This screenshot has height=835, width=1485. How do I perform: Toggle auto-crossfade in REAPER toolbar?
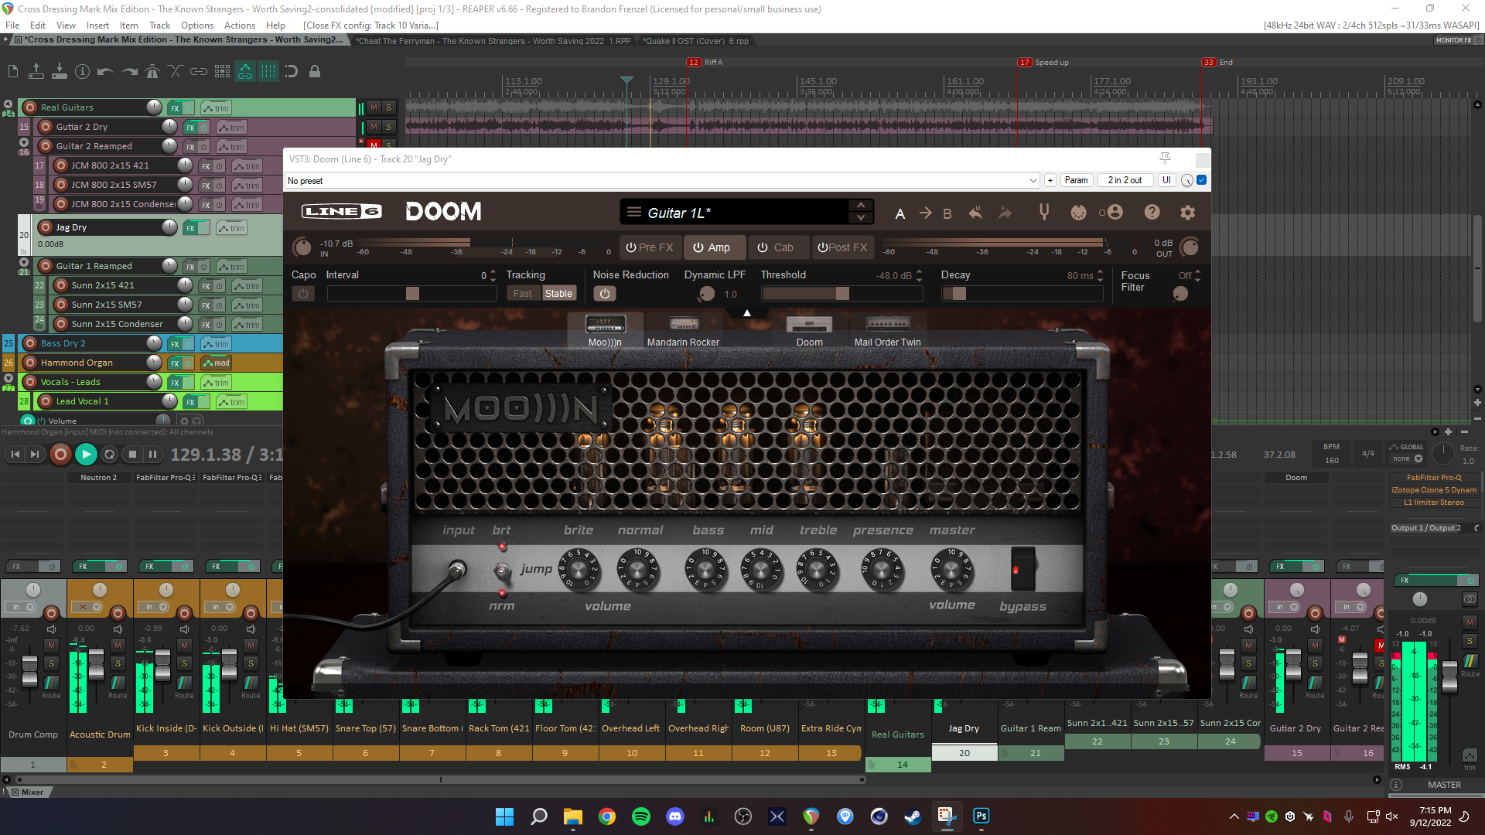[x=176, y=72]
